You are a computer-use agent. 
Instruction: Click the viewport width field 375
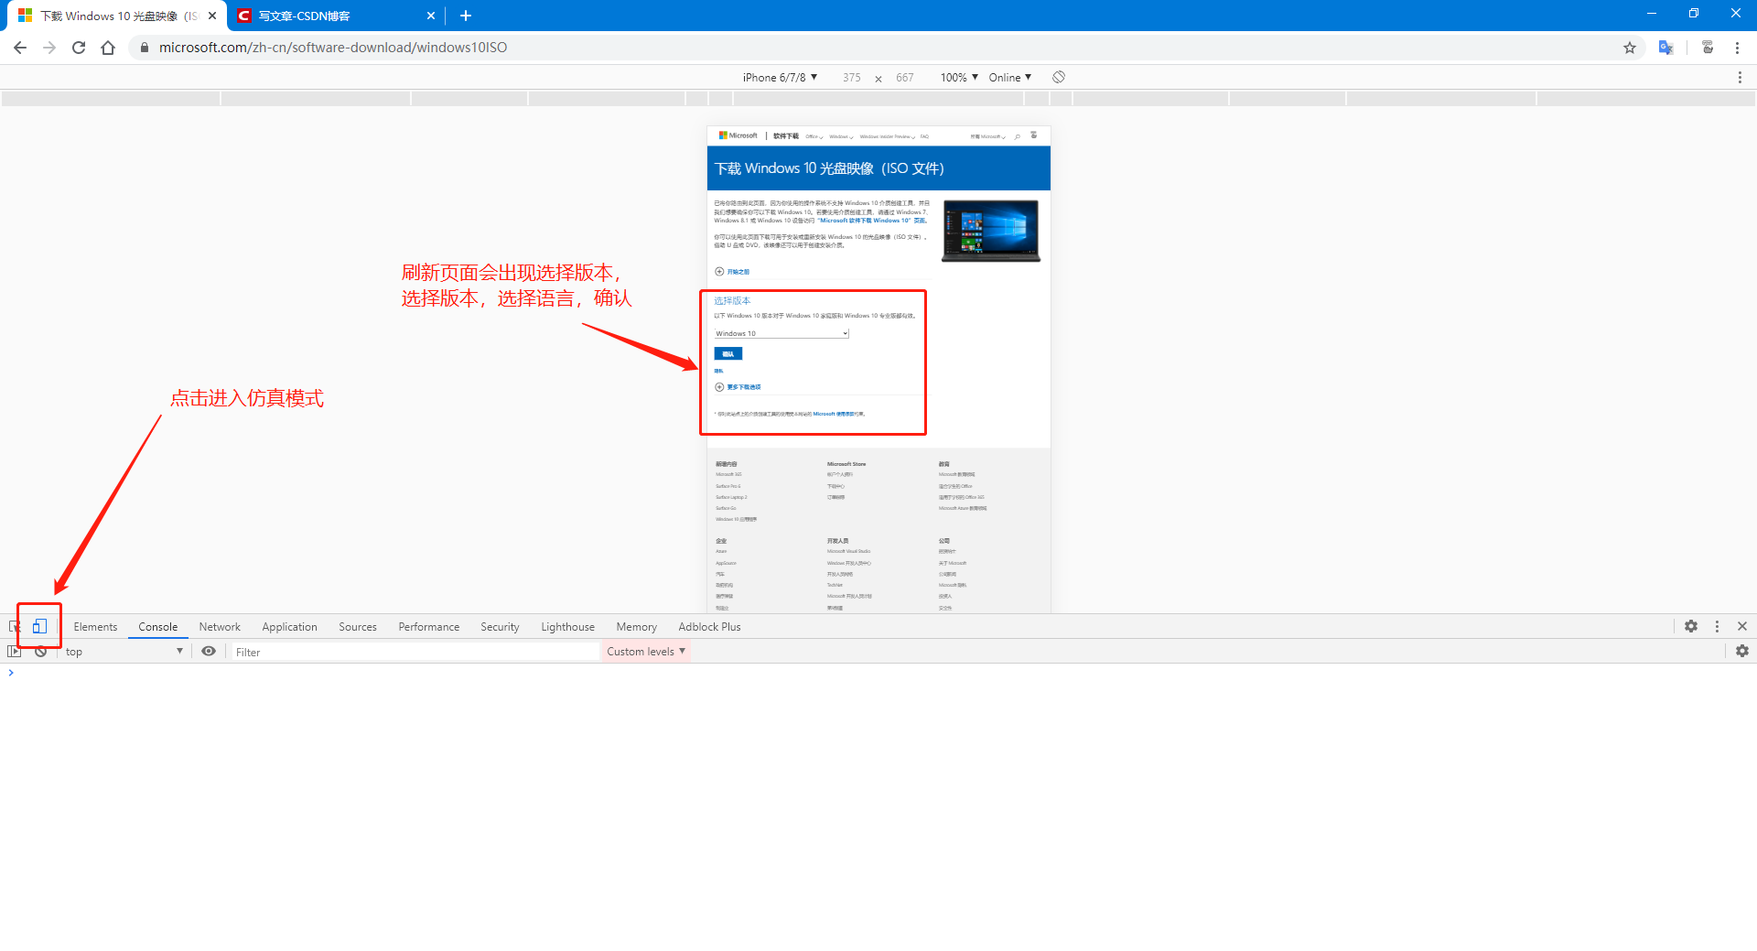pos(851,78)
